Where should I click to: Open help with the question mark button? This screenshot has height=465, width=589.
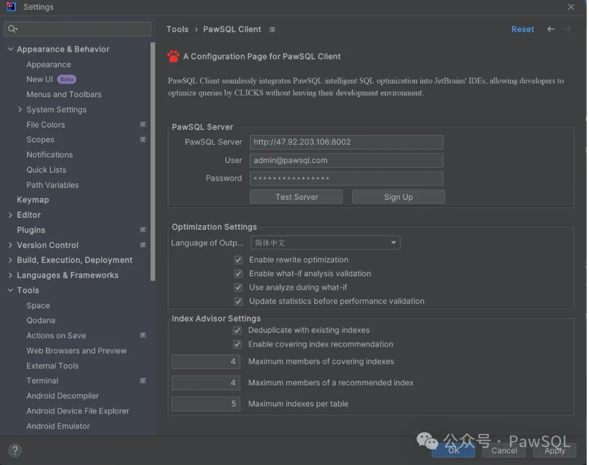pyautogui.click(x=15, y=450)
